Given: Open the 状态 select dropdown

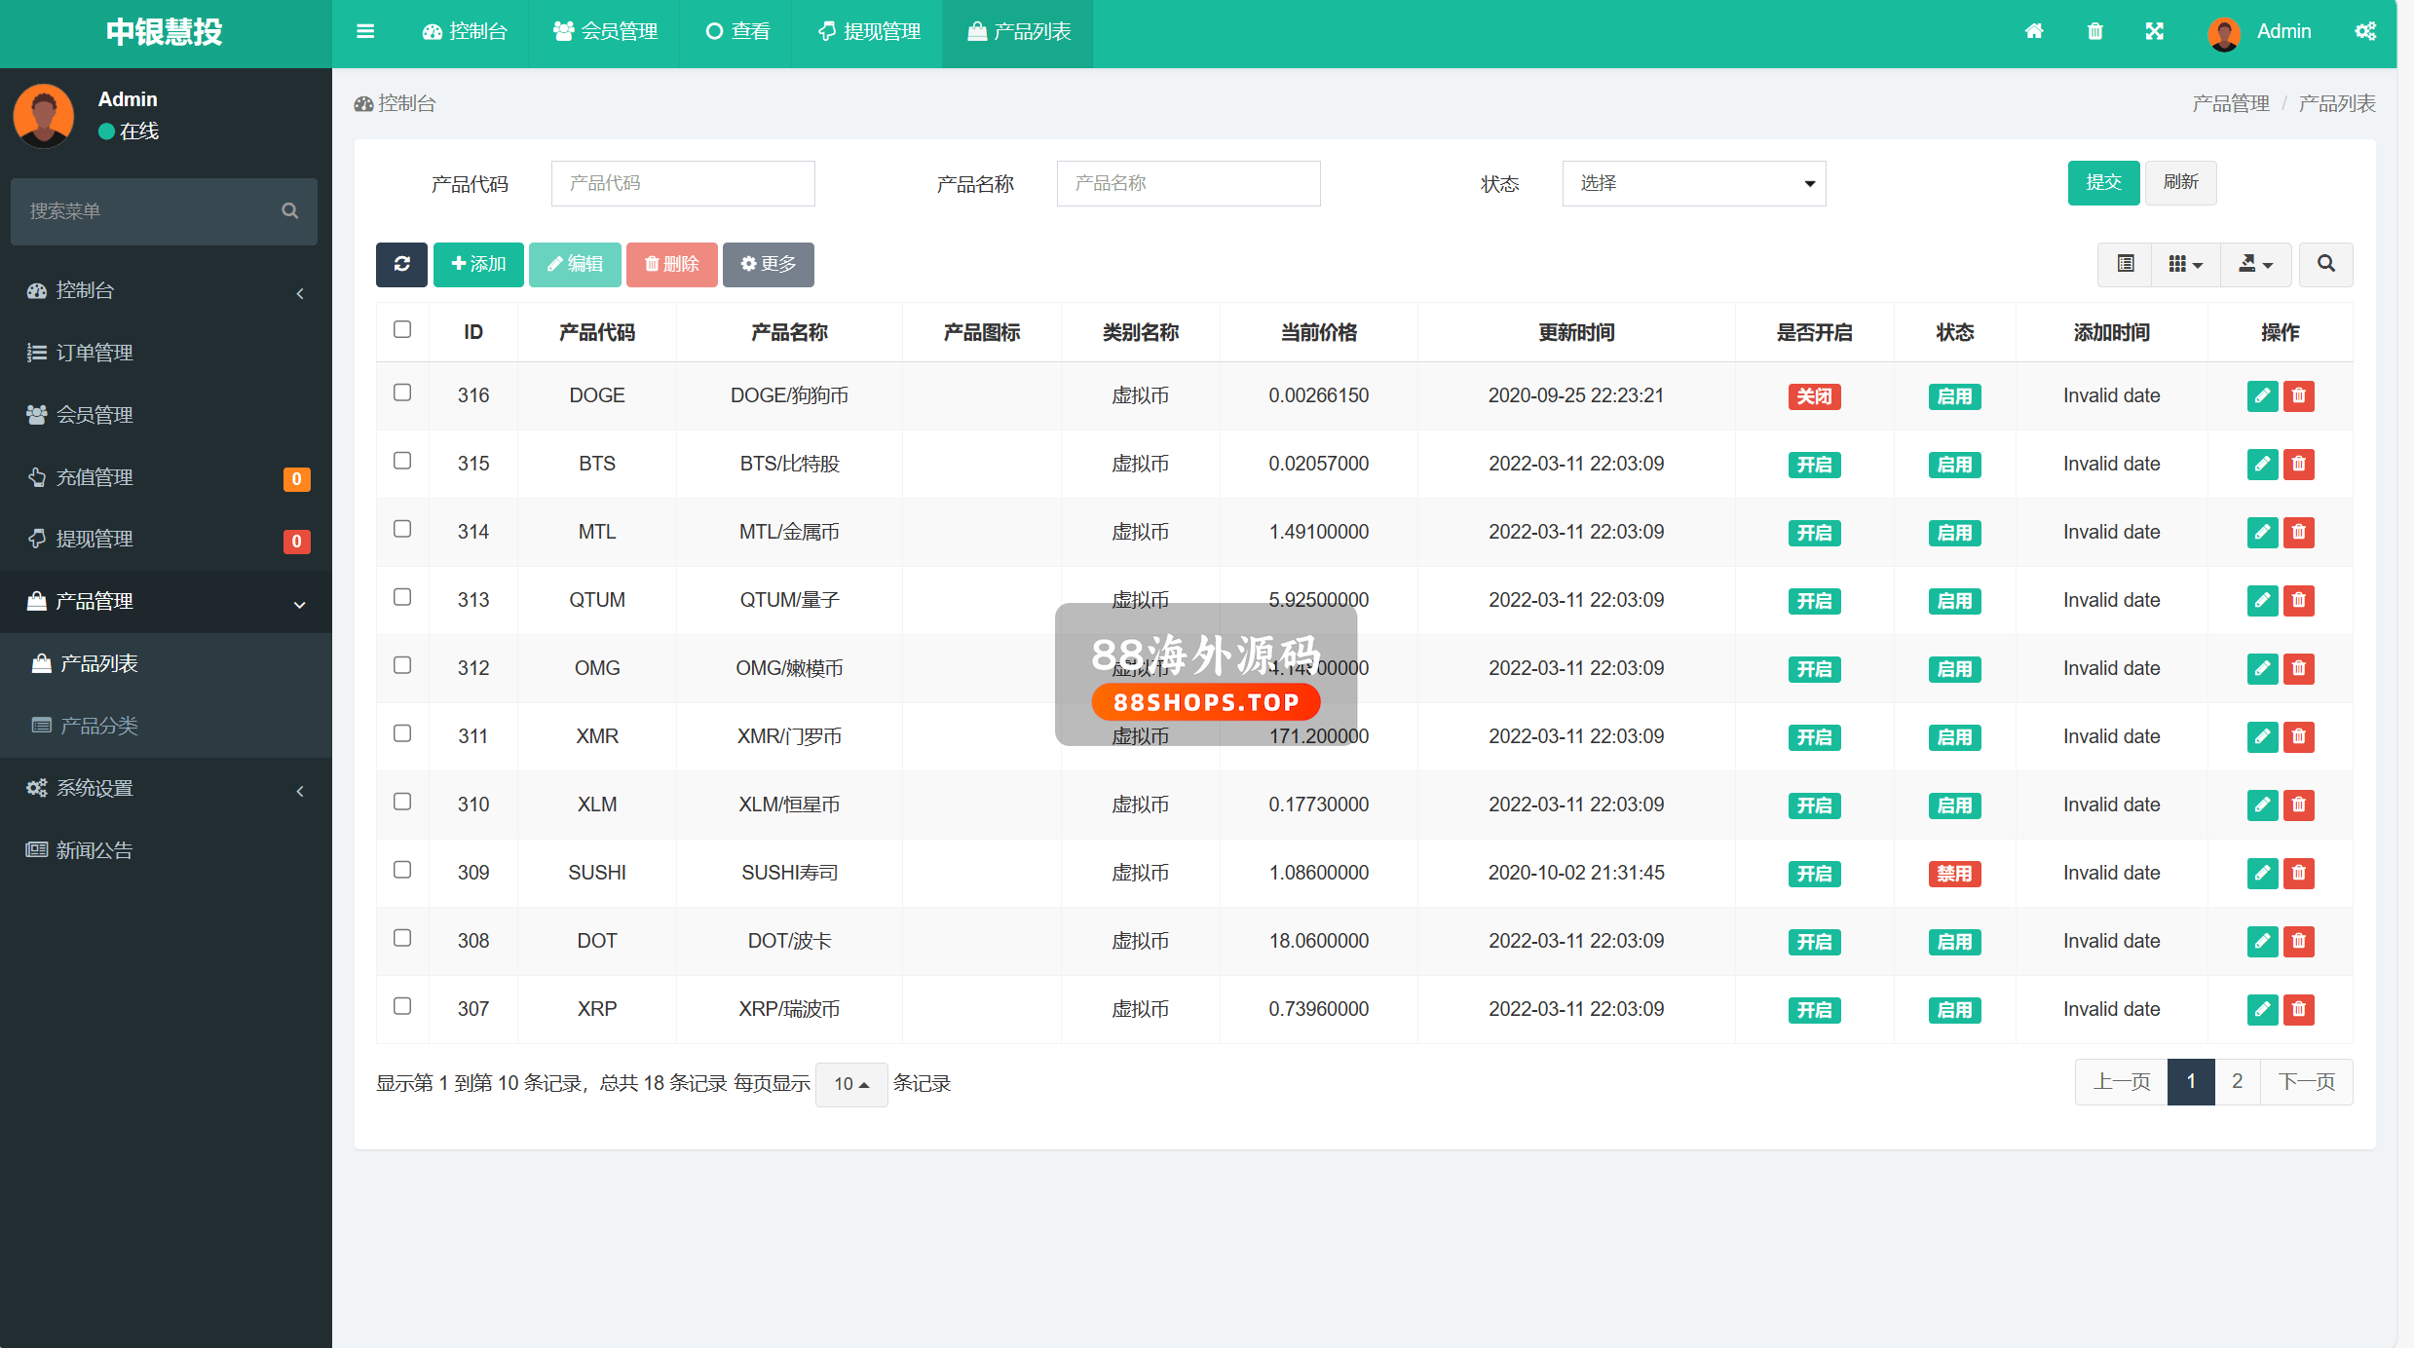Looking at the screenshot, I should click(1693, 183).
